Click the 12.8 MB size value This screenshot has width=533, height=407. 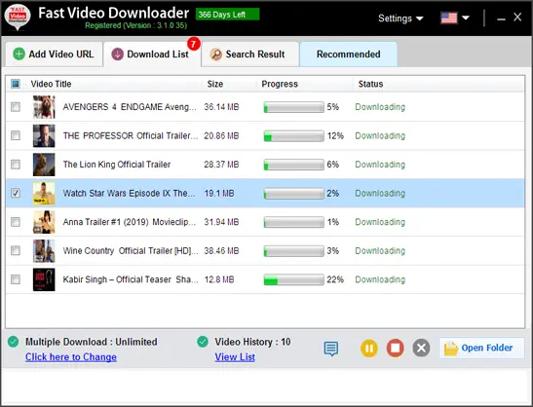click(219, 279)
